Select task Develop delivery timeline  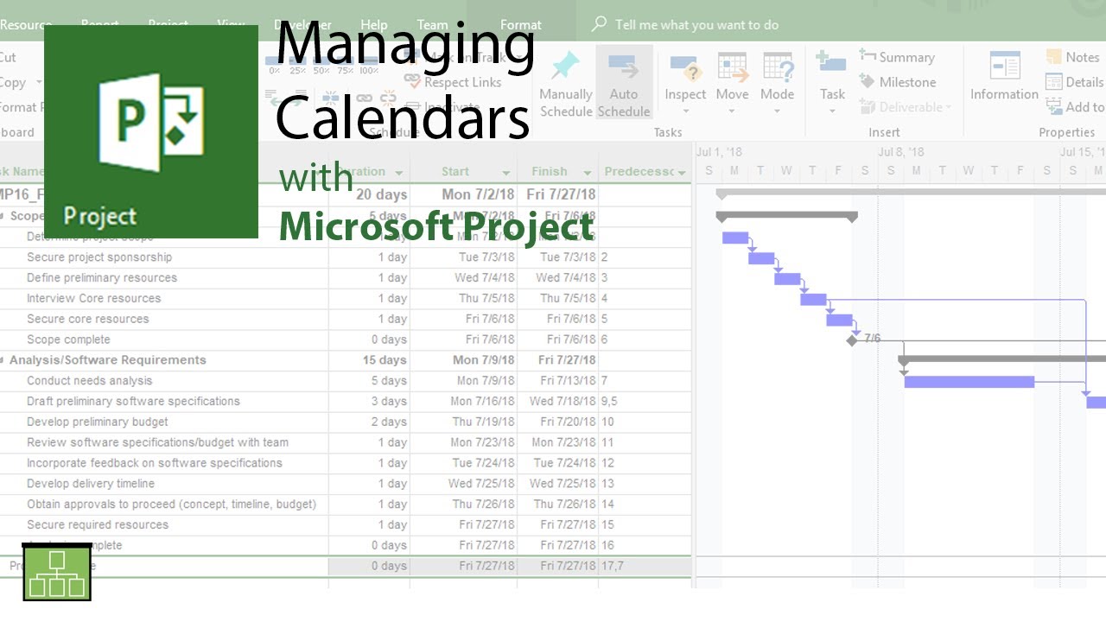[x=91, y=484]
